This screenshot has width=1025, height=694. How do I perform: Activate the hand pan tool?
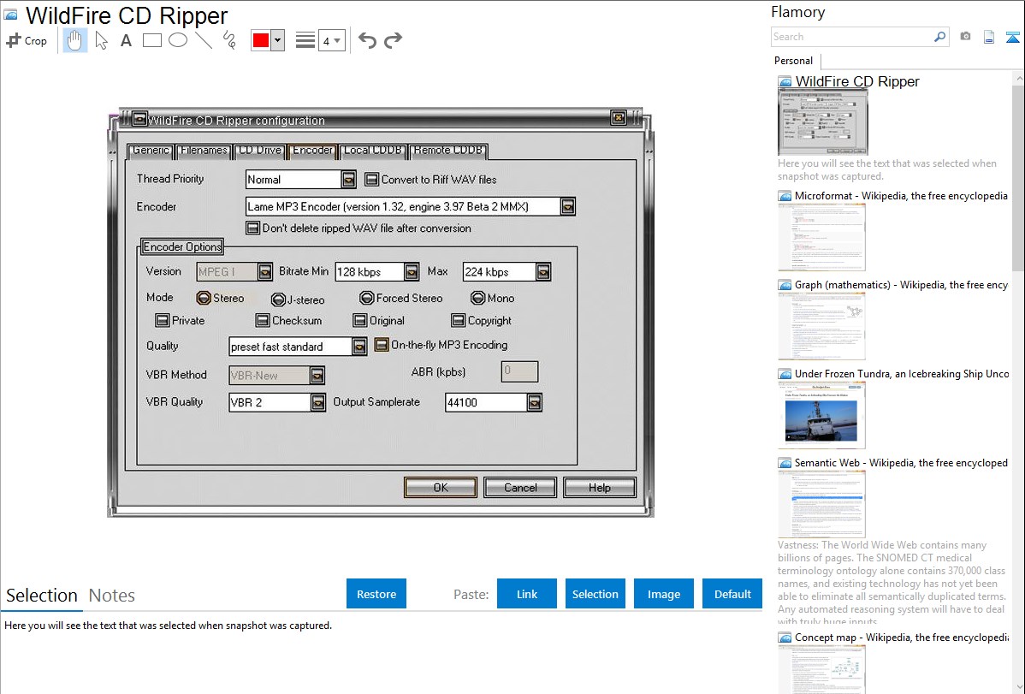pyautogui.click(x=74, y=40)
